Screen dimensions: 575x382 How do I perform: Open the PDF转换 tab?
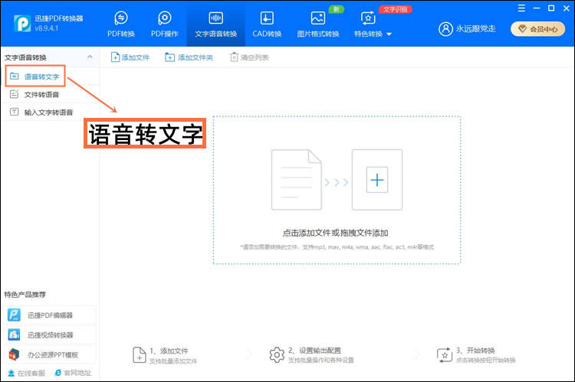121,24
